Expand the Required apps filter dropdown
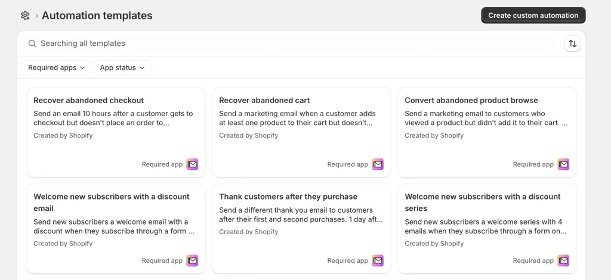Screen dimensions: 611x280 pos(57,68)
